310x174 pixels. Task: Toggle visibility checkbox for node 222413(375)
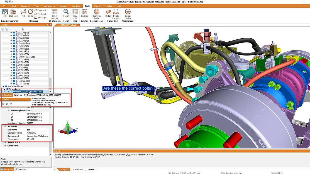pos(14,84)
